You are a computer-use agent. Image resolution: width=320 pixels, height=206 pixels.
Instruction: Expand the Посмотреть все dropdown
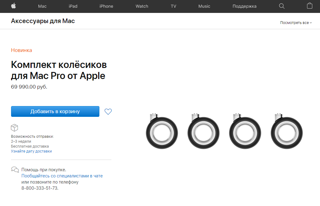click(296, 23)
